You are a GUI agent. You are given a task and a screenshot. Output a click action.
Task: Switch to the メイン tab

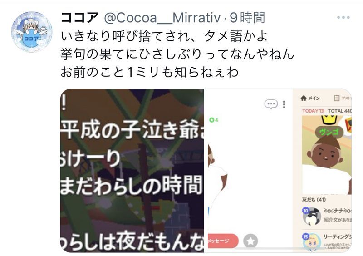click(310, 98)
